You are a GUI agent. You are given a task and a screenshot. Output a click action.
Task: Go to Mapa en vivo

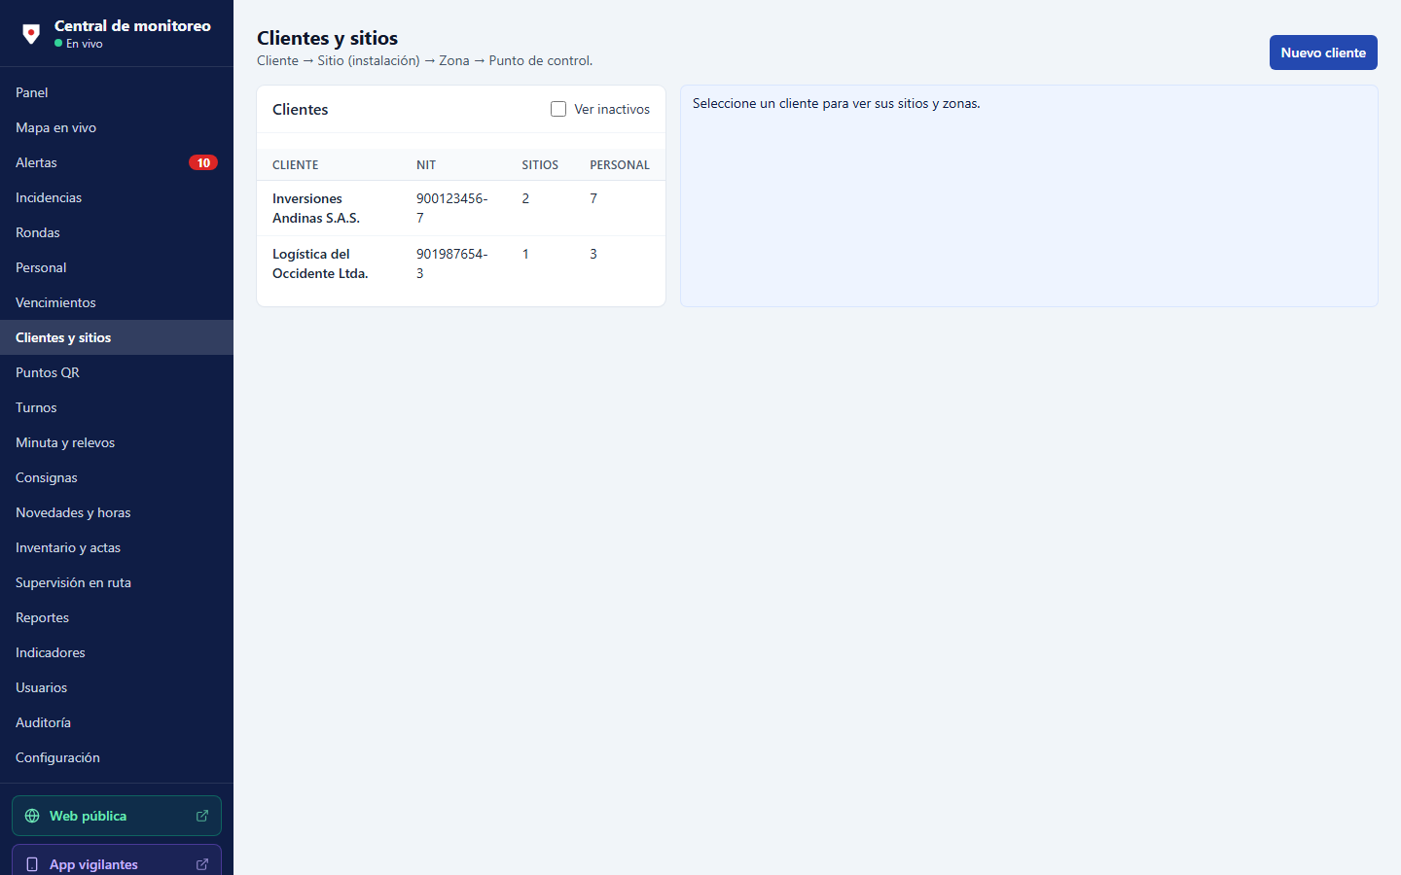(117, 127)
